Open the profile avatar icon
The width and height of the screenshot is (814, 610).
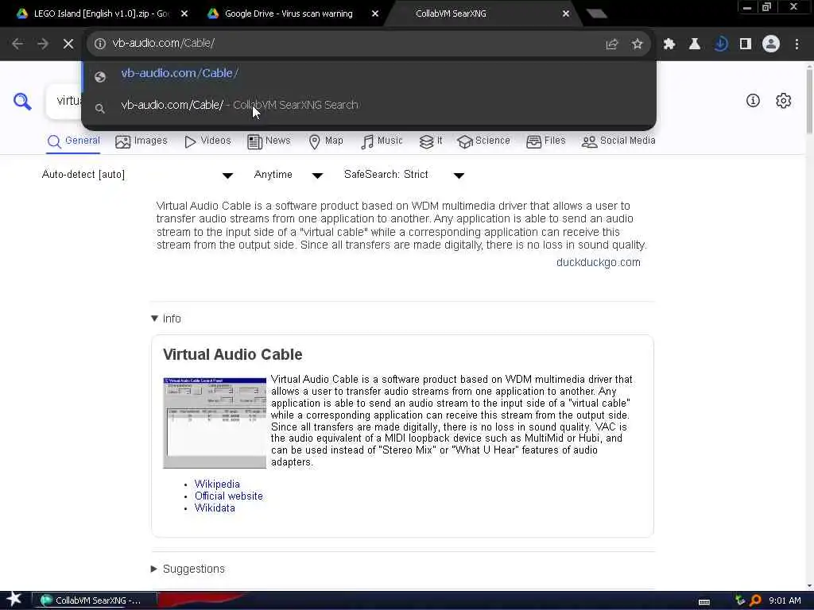[771, 44]
